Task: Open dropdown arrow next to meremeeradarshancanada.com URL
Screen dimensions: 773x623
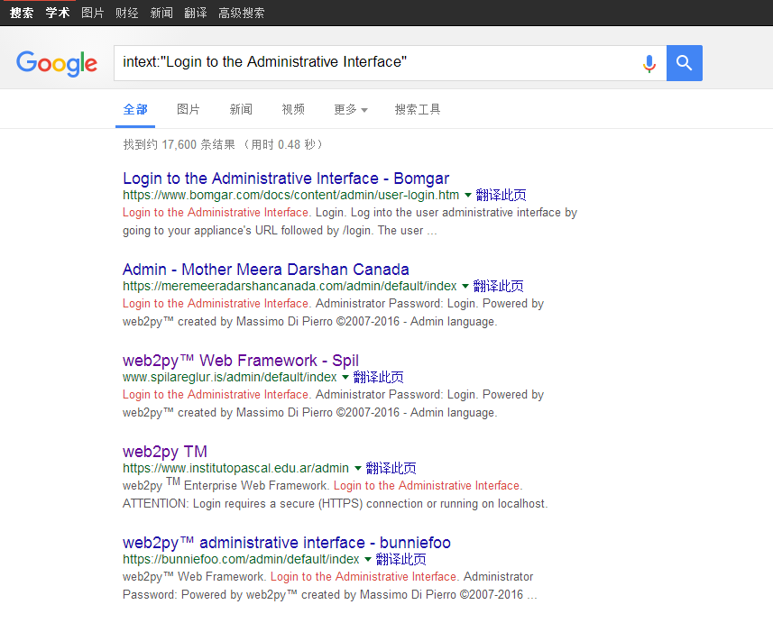Action: (465, 287)
